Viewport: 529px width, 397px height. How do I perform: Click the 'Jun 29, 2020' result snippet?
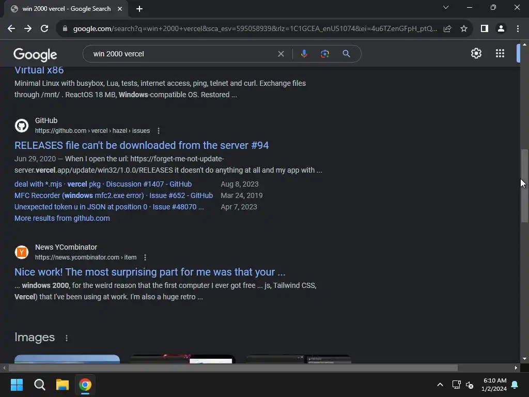pyautogui.click(x=168, y=164)
